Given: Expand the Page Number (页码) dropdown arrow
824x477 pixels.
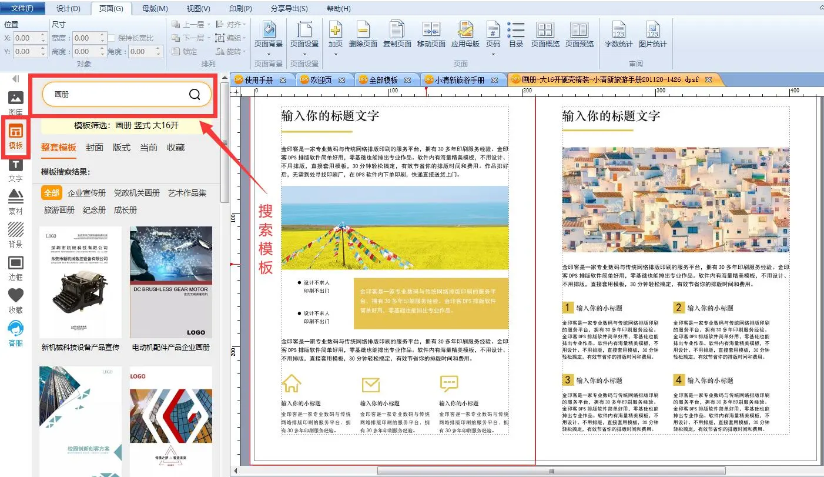Looking at the screenshot, I should 493,54.
